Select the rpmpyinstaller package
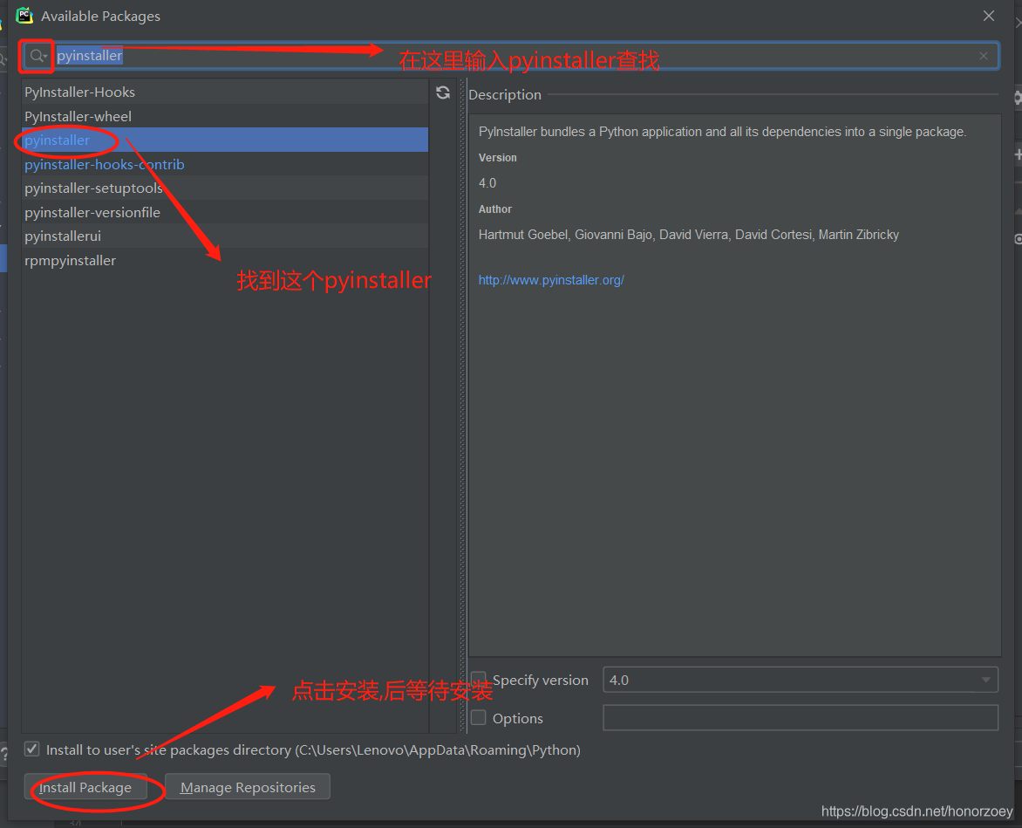Screen dimensions: 1022x828 click(x=70, y=260)
